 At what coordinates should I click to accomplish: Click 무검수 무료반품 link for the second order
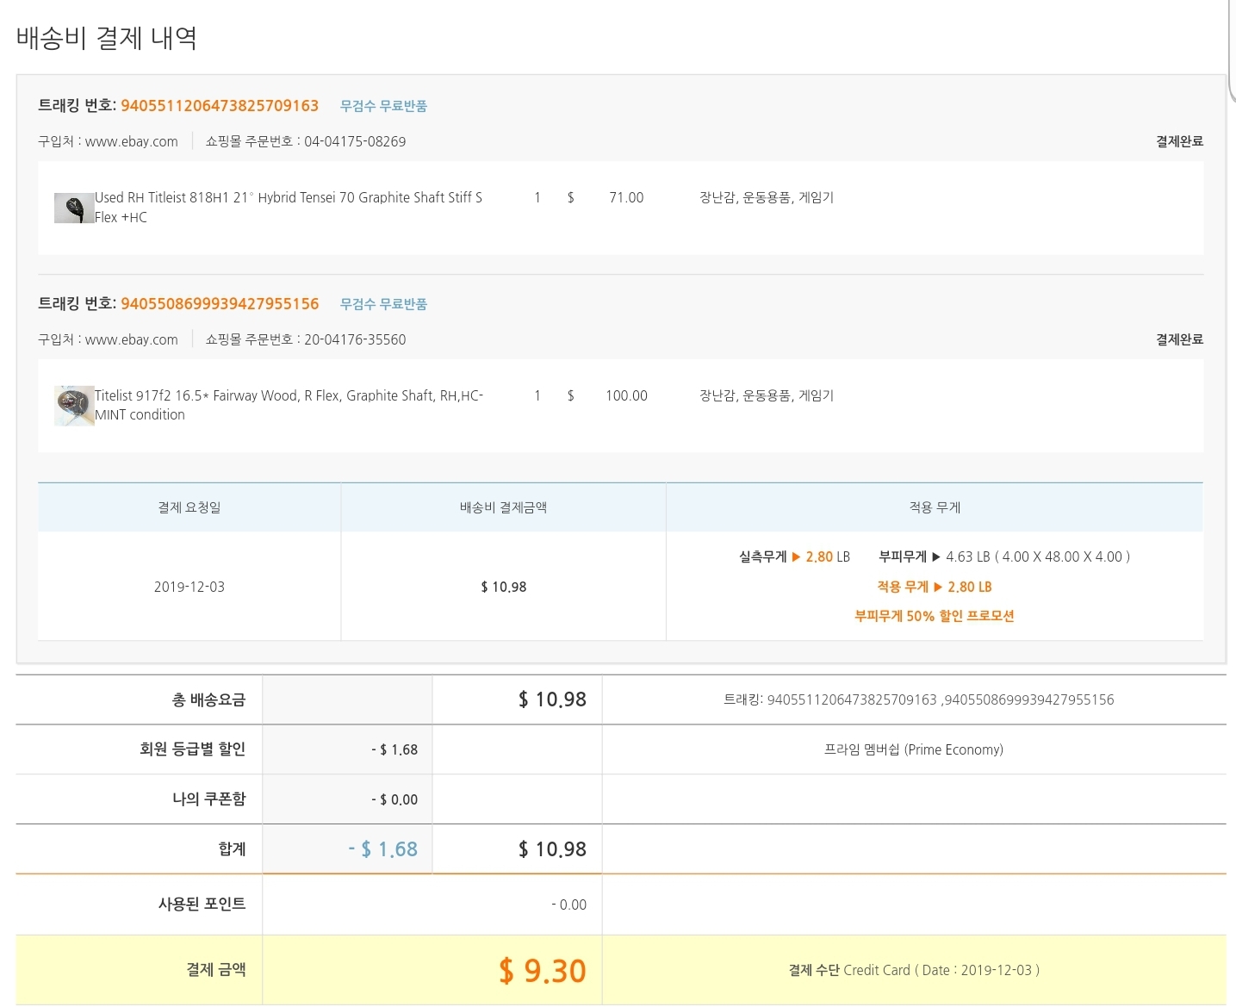383,304
